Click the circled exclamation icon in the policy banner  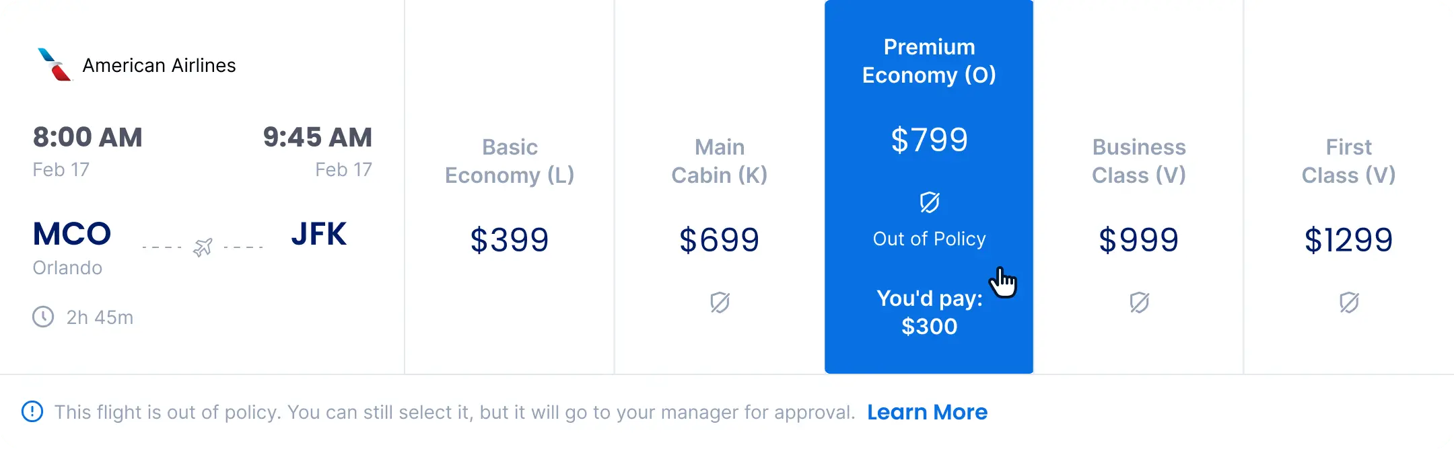click(x=34, y=411)
